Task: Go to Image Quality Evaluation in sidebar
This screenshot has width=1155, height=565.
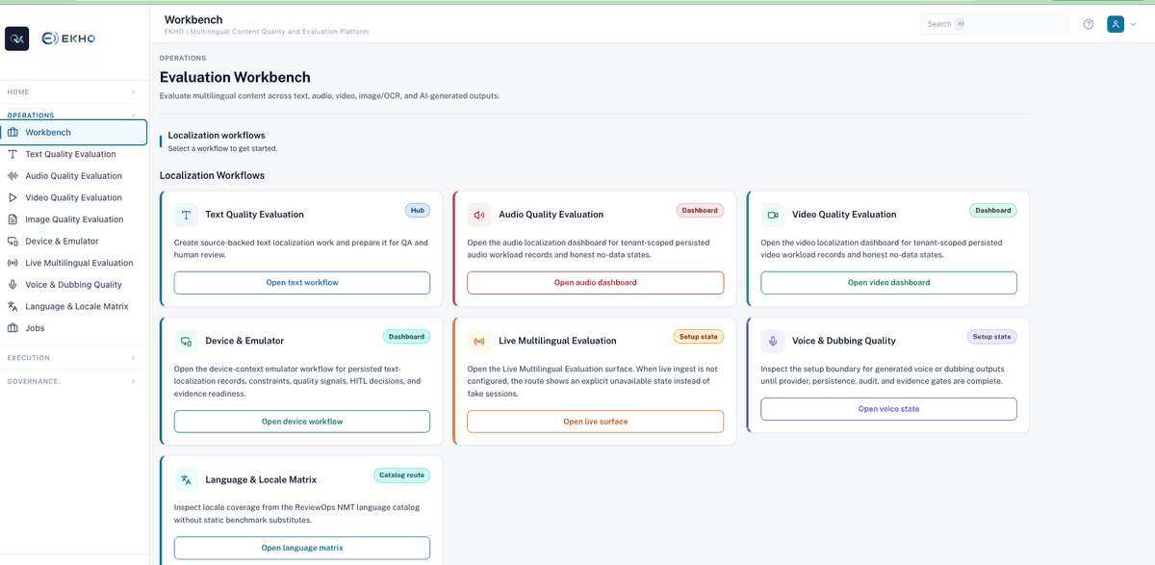Action: tap(74, 219)
